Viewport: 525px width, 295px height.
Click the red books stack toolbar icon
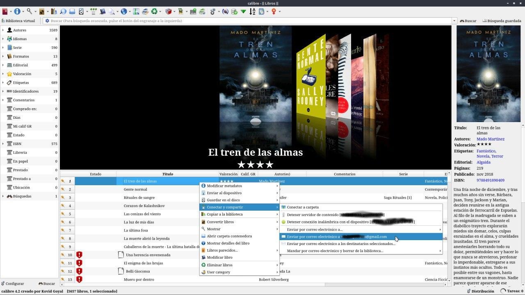(x=168, y=11)
